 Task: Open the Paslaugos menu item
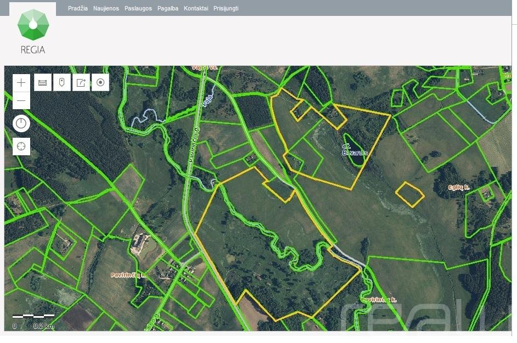138,8
